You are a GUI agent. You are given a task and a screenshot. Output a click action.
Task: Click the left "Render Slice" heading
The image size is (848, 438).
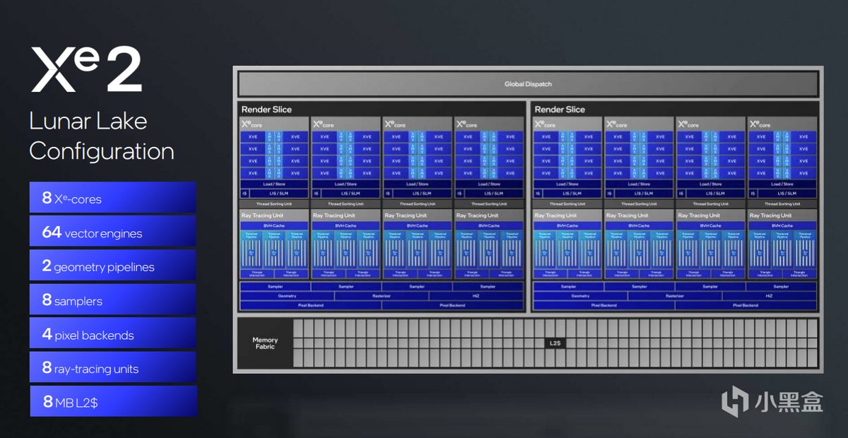point(266,109)
